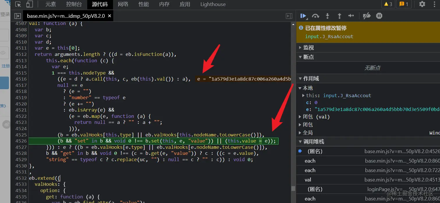Step to next statement
The image size is (440, 203).
tap(351, 16)
